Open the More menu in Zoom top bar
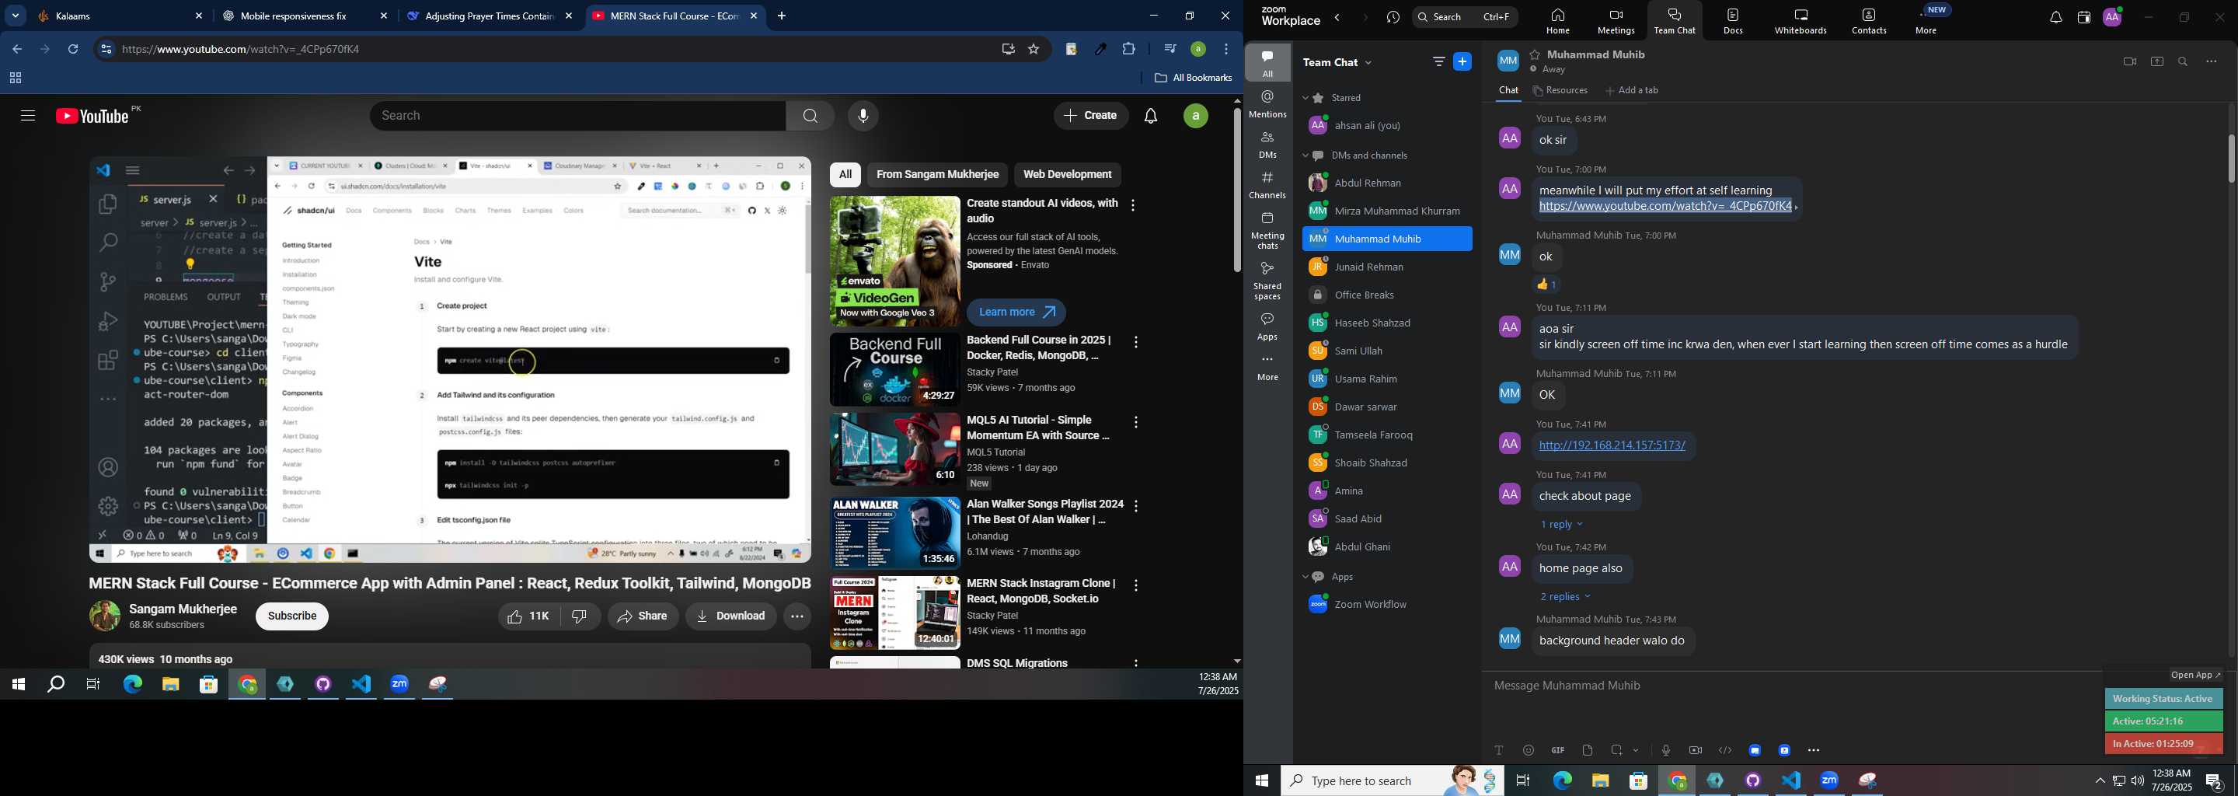This screenshot has height=796, width=2238. (x=1926, y=22)
